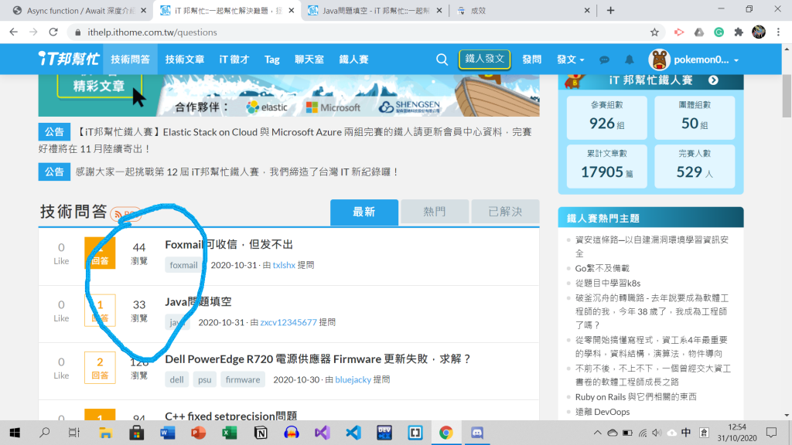Switch to Java問題填空 browser tab
The width and height of the screenshot is (792, 445).
click(375, 11)
